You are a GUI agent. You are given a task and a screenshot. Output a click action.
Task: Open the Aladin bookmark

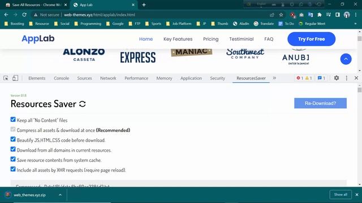(241, 24)
